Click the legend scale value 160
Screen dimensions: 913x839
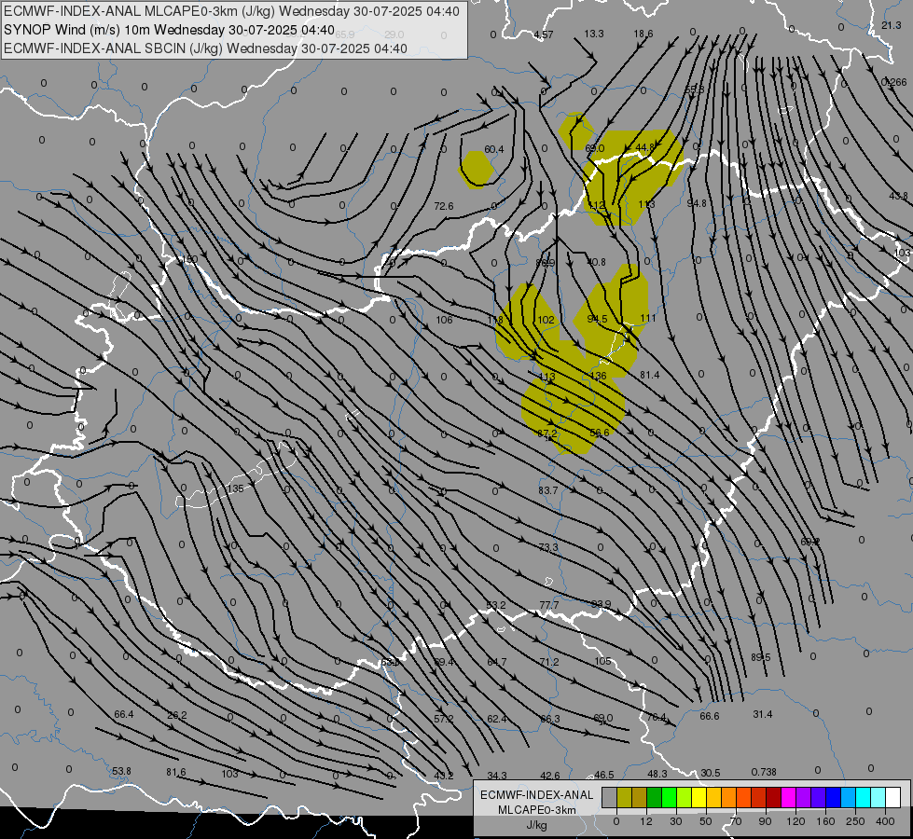[x=825, y=821]
